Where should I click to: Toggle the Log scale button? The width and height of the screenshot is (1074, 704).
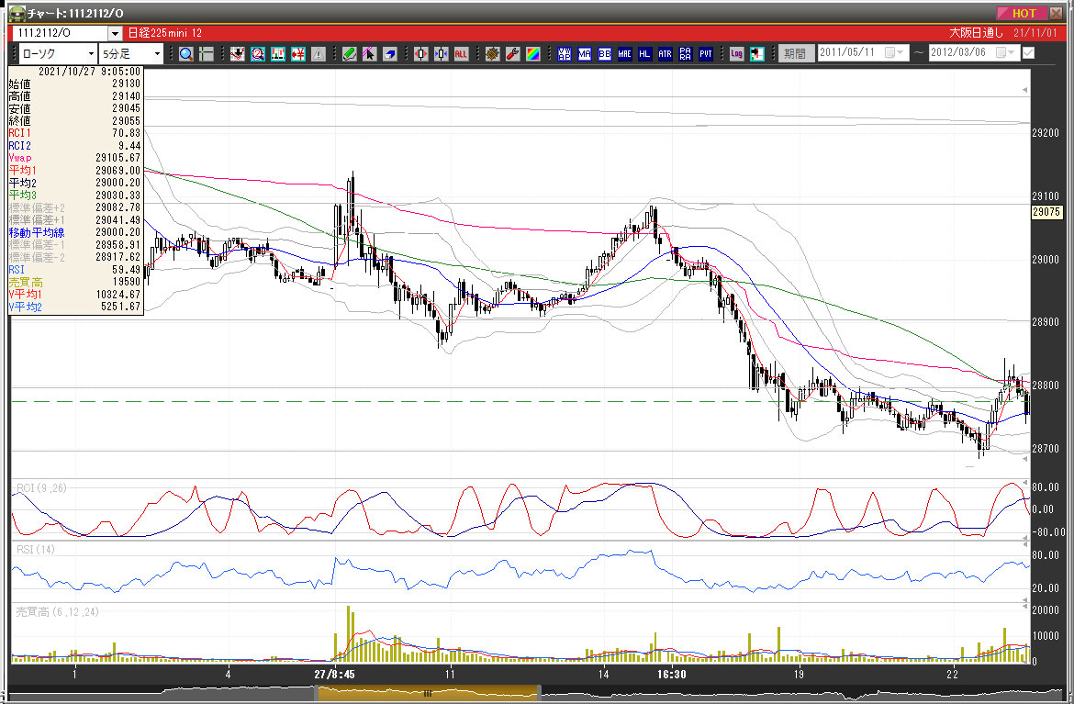(x=736, y=53)
